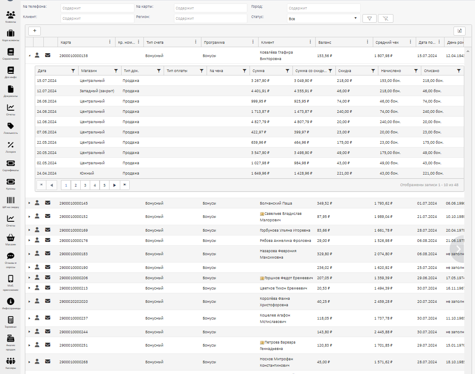The width and height of the screenshot is (475, 374).
Task: Collapse the expanded row 2900010000138
Action: pos(29,55)
